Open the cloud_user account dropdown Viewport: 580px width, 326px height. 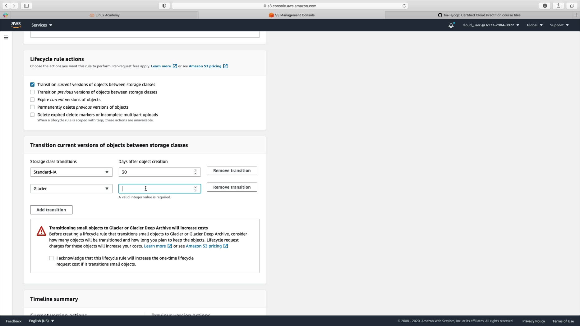point(490,25)
